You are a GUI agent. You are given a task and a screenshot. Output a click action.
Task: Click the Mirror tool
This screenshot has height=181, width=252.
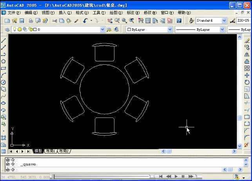pos(247,55)
